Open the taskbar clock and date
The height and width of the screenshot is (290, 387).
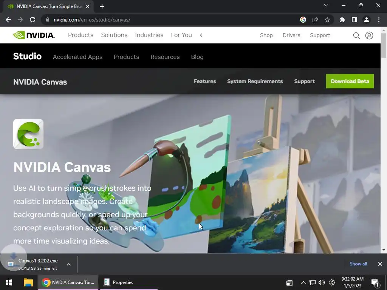[x=353, y=282]
